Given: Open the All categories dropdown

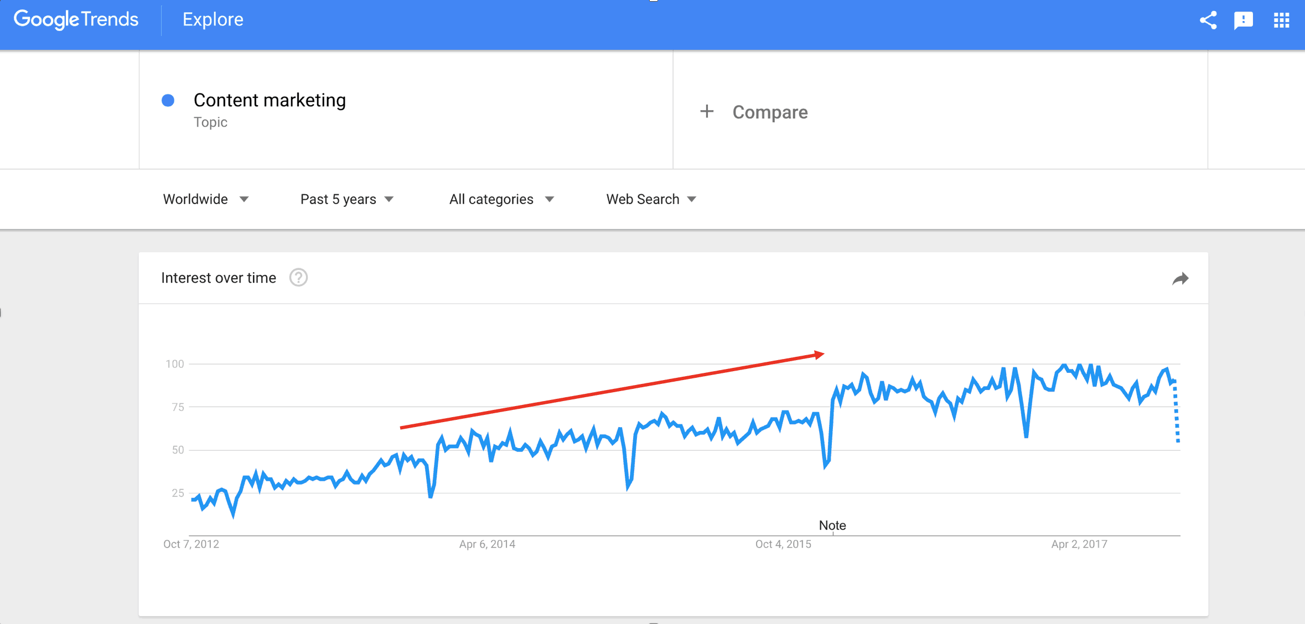Looking at the screenshot, I should [501, 199].
